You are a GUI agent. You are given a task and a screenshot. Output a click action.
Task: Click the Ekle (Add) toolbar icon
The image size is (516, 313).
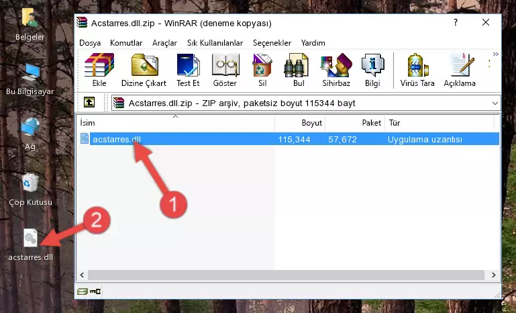[x=99, y=70]
